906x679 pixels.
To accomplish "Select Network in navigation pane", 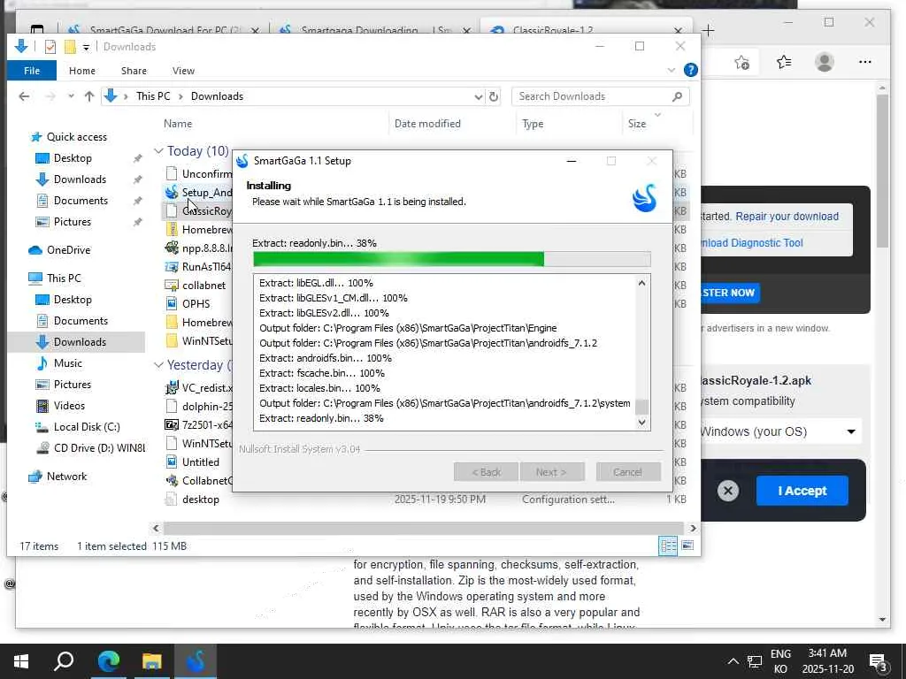I will click(x=66, y=477).
